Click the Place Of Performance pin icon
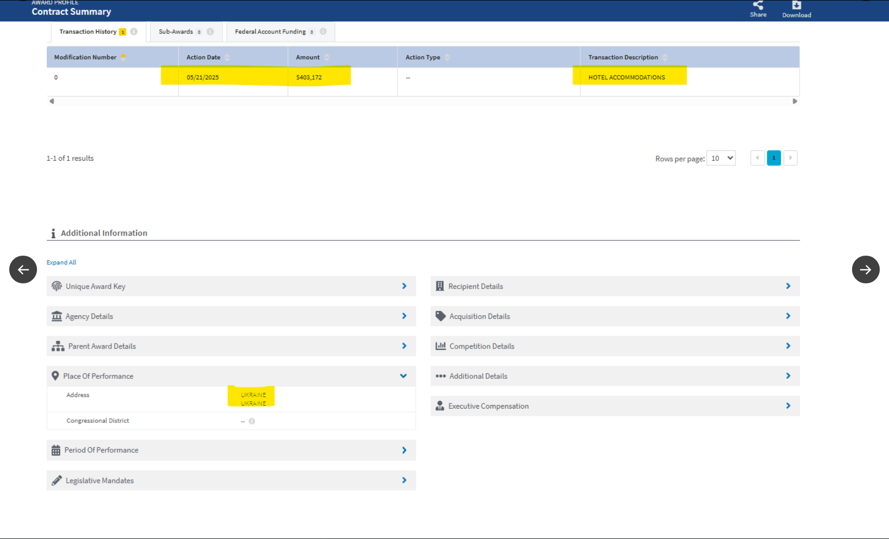This screenshot has width=889, height=539. 55,376
